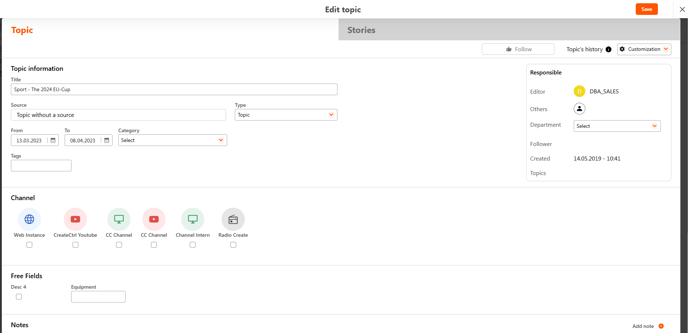Open the Type dropdown
This screenshot has height=333, width=688.
point(286,115)
